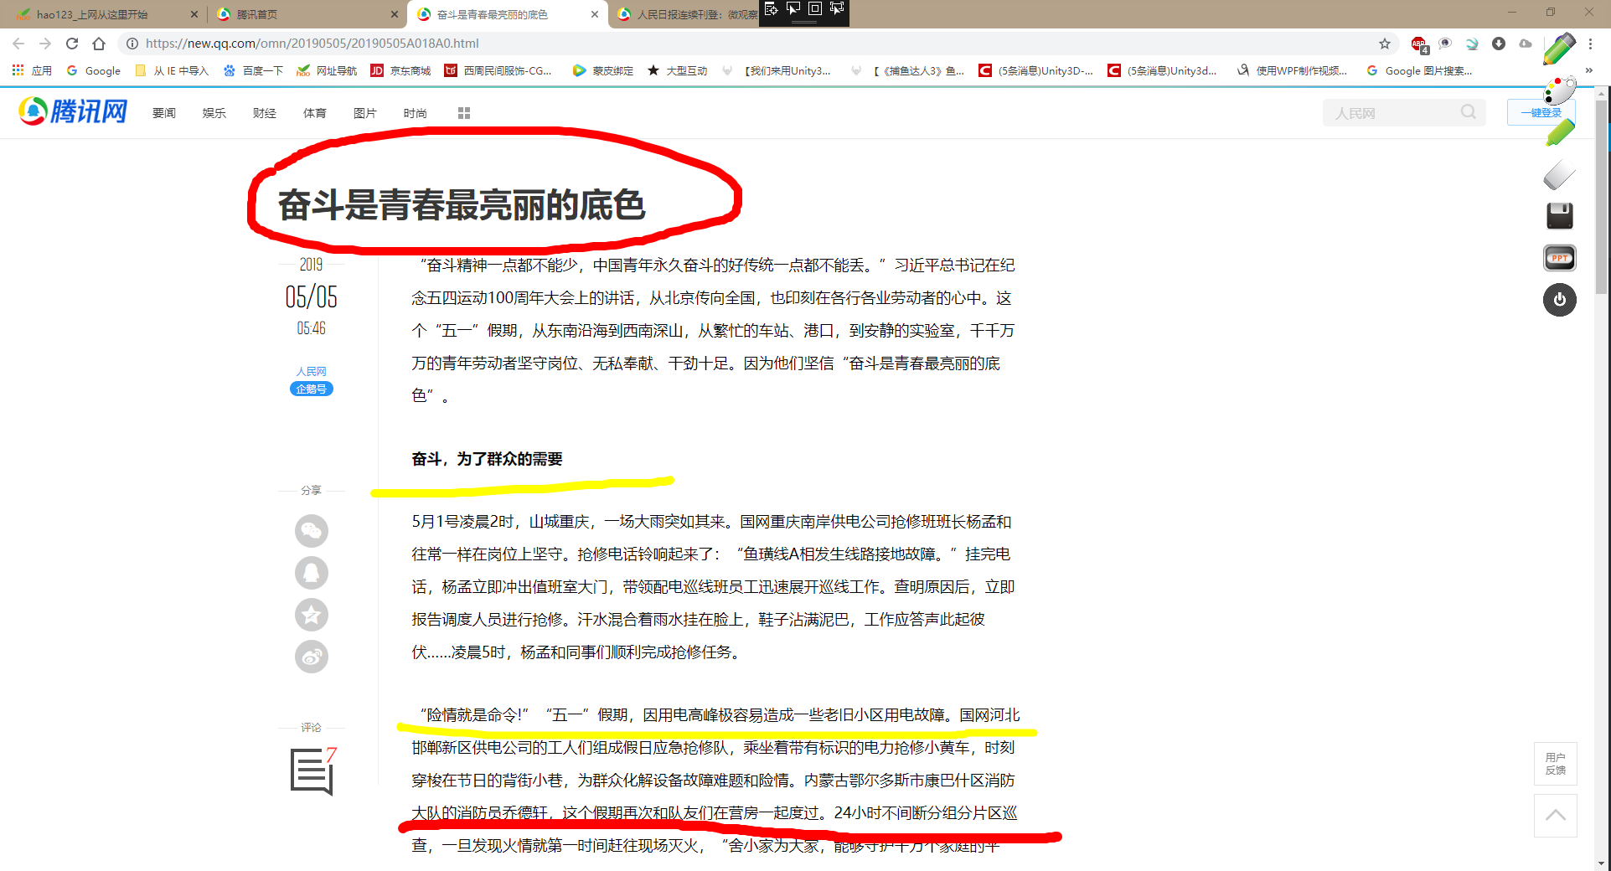Share article to Weibo

pyautogui.click(x=312, y=657)
